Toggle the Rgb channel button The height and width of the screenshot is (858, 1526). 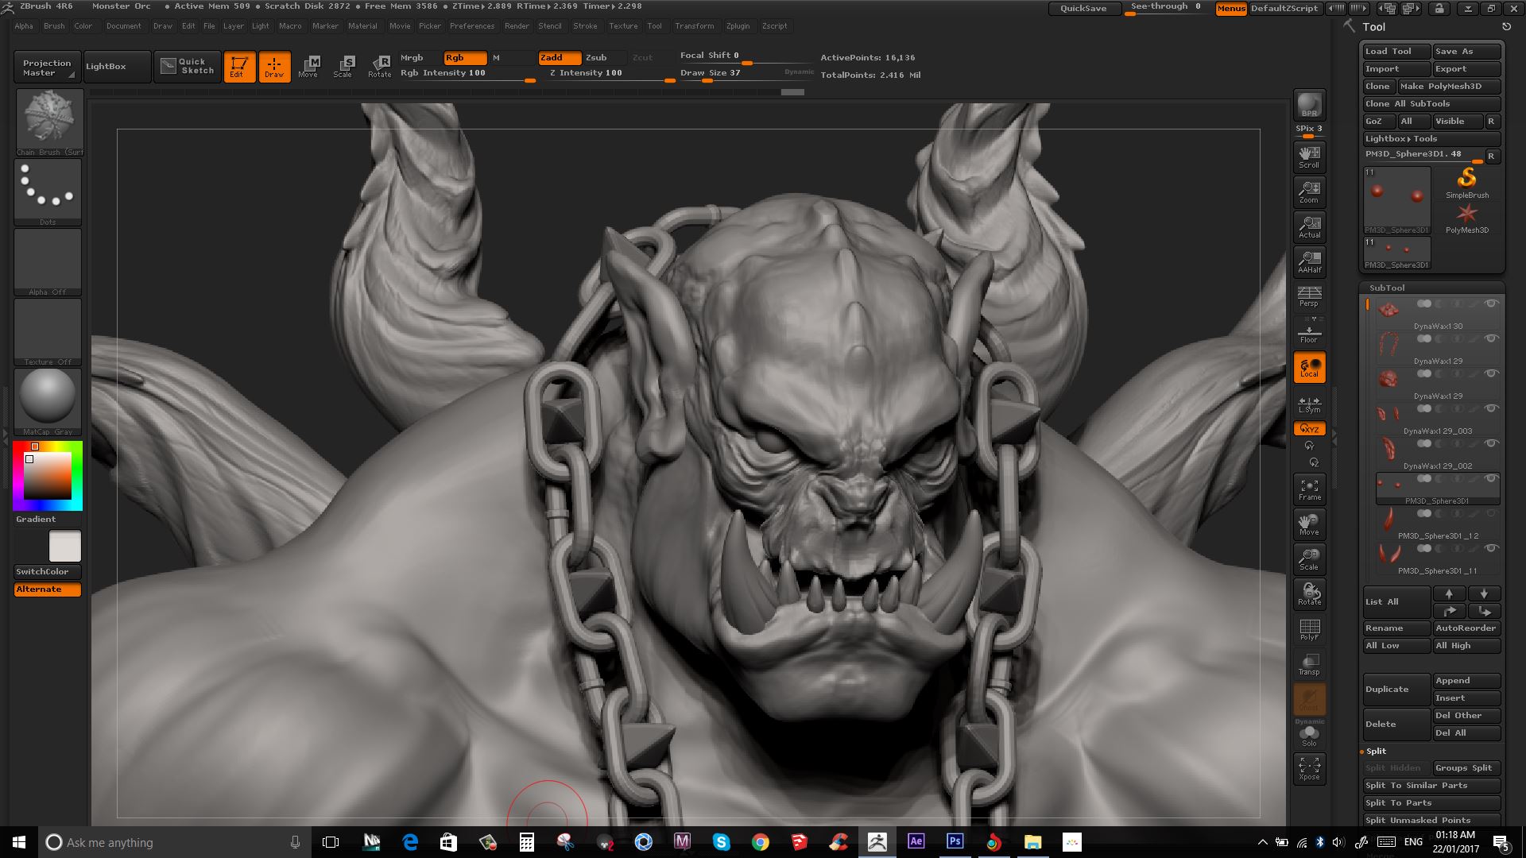coord(465,58)
